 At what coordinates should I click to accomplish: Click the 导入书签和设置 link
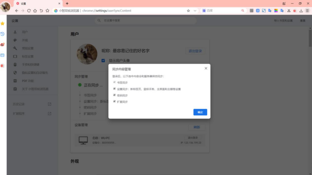[283, 21]
